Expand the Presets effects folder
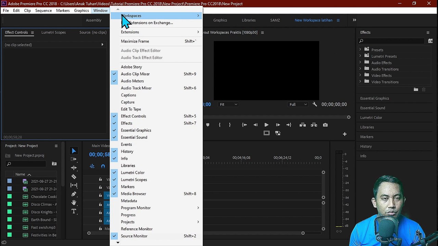This screenshot has width=438, height=246. pos(360,50)
